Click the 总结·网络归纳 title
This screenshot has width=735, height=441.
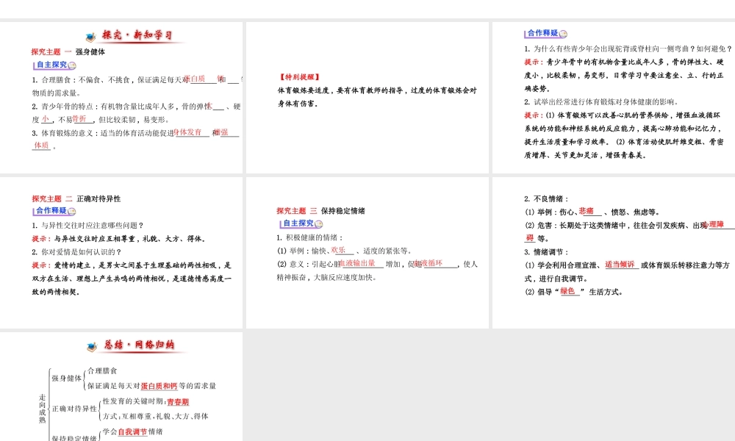coord(139,345)
